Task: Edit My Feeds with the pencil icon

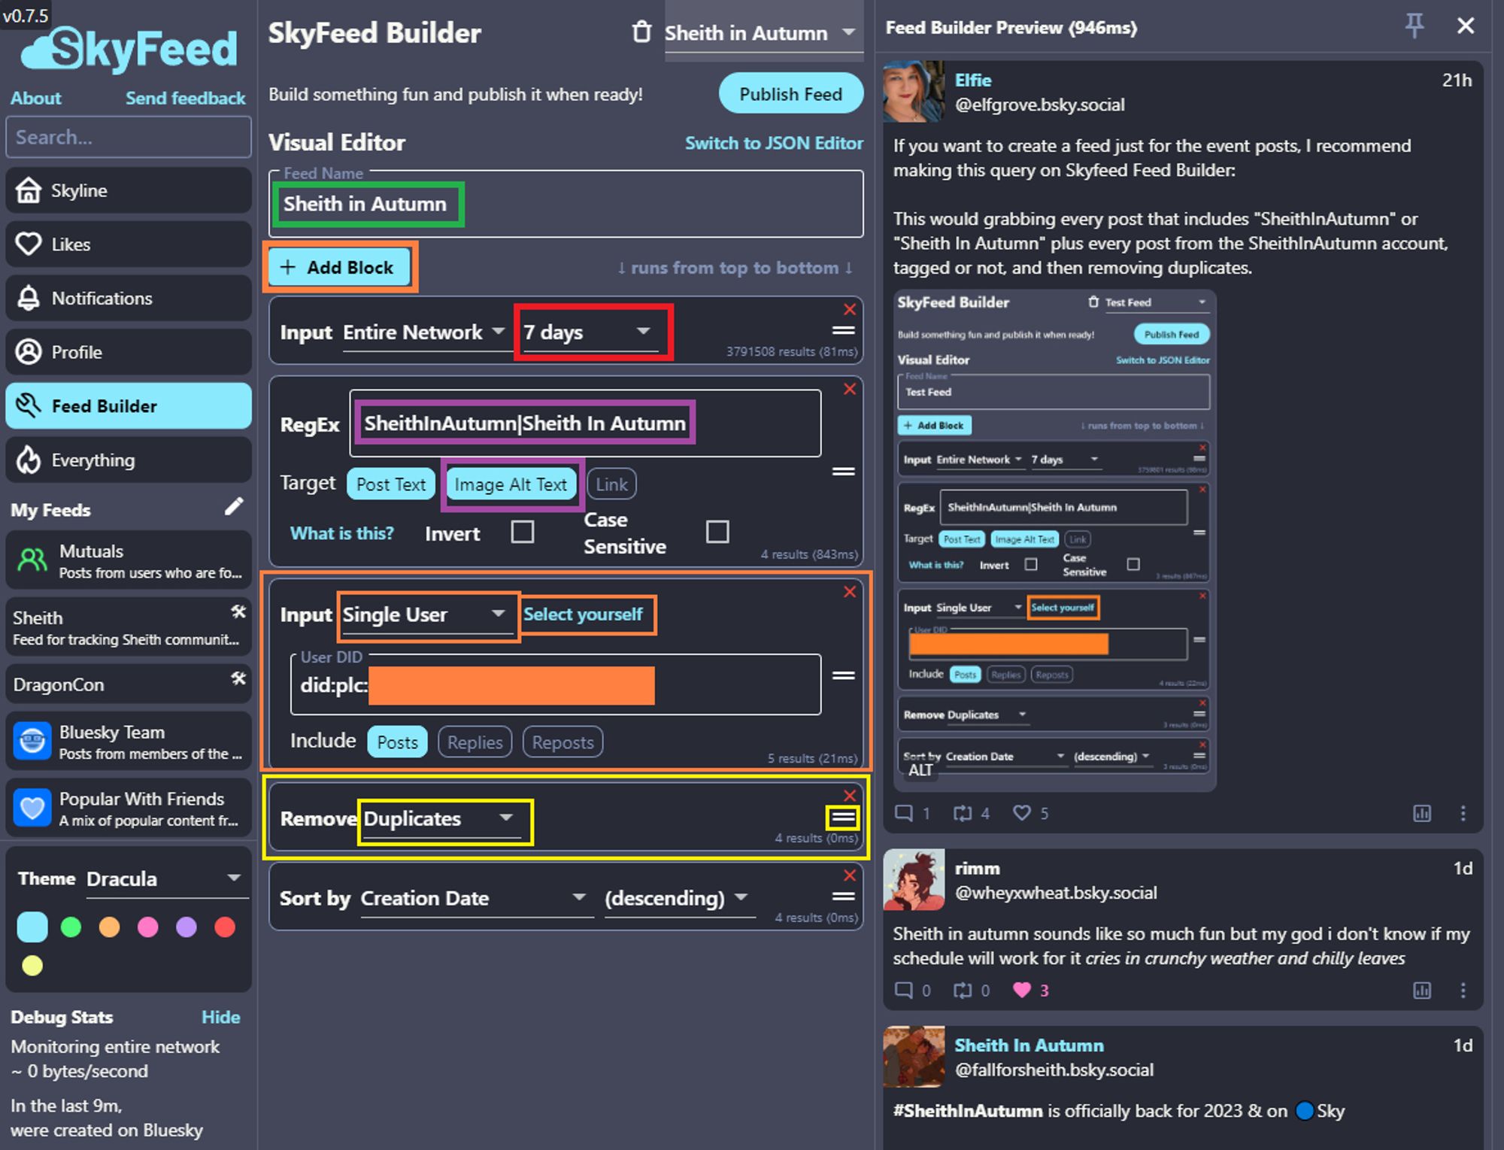Action: click(234, 507)
